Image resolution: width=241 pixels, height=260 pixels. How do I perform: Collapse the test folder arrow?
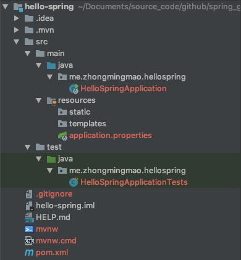coord(28,147)
